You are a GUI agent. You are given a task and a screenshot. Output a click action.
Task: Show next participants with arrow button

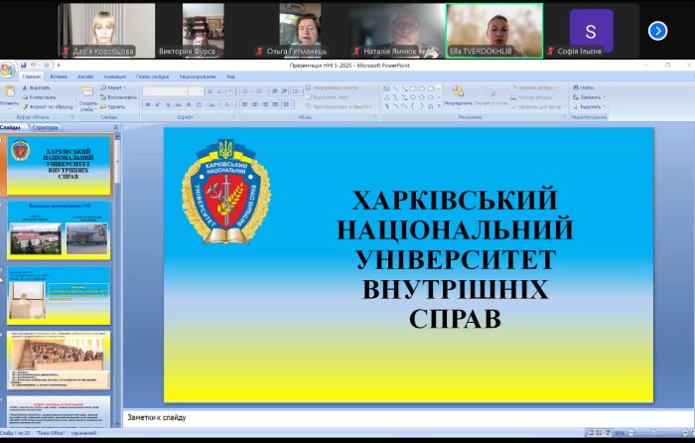point(657,31)
